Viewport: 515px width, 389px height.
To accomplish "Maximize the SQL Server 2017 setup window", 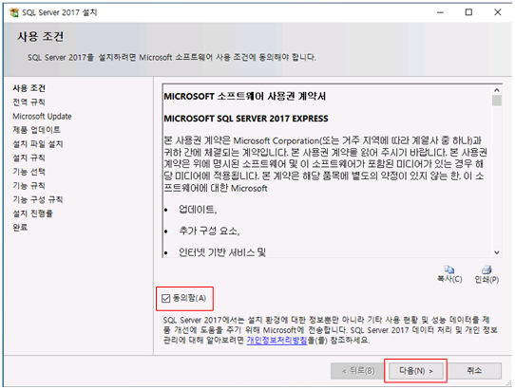I will (x=468, y=12).
